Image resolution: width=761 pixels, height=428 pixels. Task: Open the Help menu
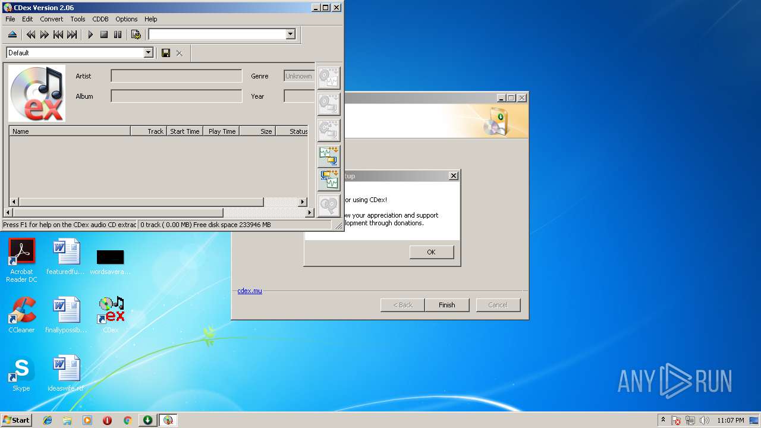point(151,19)
